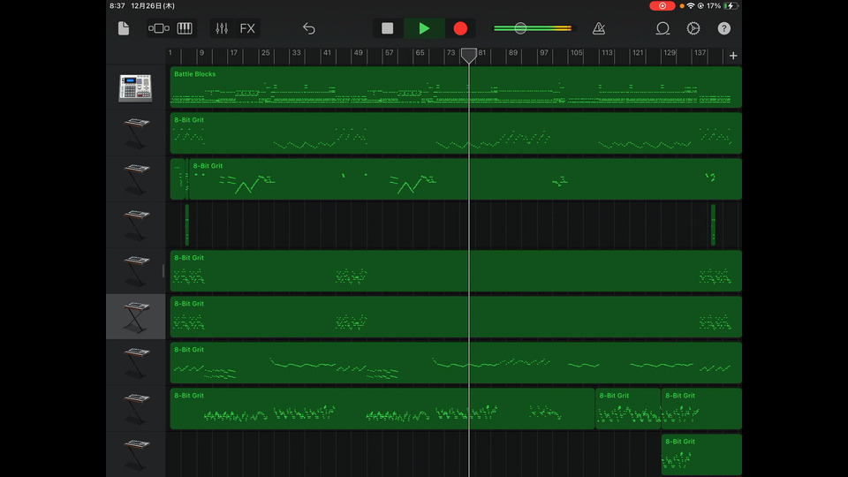Open the FX panel
The image size is (848, 477).
[247, 28]
